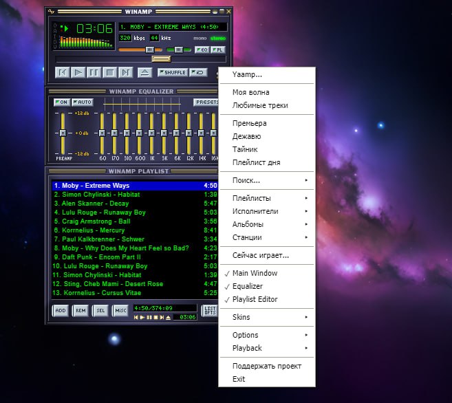Viewport: 452px width, 403px height.
Task: Uncheck 'Equalizer' in context menu
Action: pyautogui.click(x=267, y=286)
